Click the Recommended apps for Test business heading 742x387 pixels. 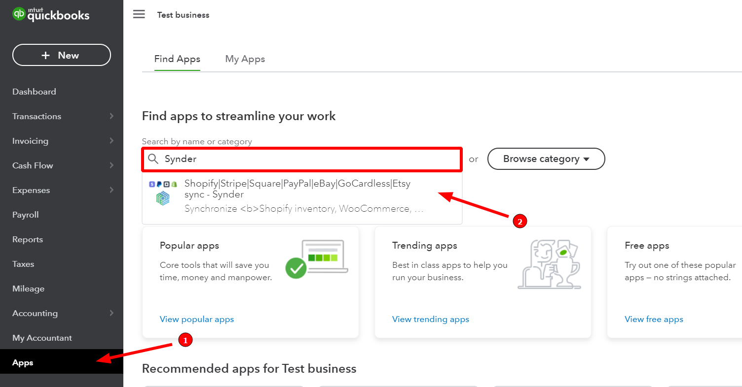[x=249, y=368]
